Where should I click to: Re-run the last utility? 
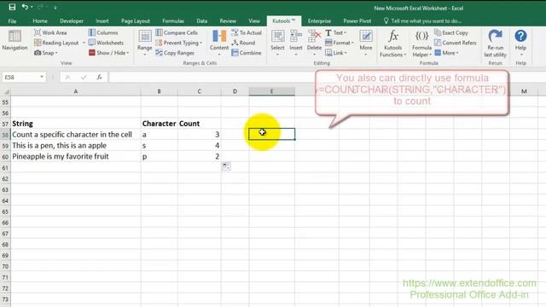click(x=495, y=43)
